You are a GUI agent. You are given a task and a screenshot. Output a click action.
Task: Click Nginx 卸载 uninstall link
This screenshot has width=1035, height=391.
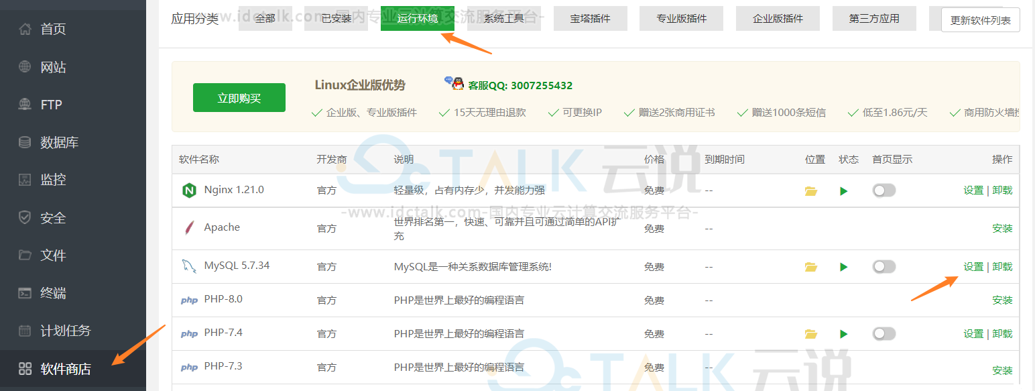point(1003,190)
